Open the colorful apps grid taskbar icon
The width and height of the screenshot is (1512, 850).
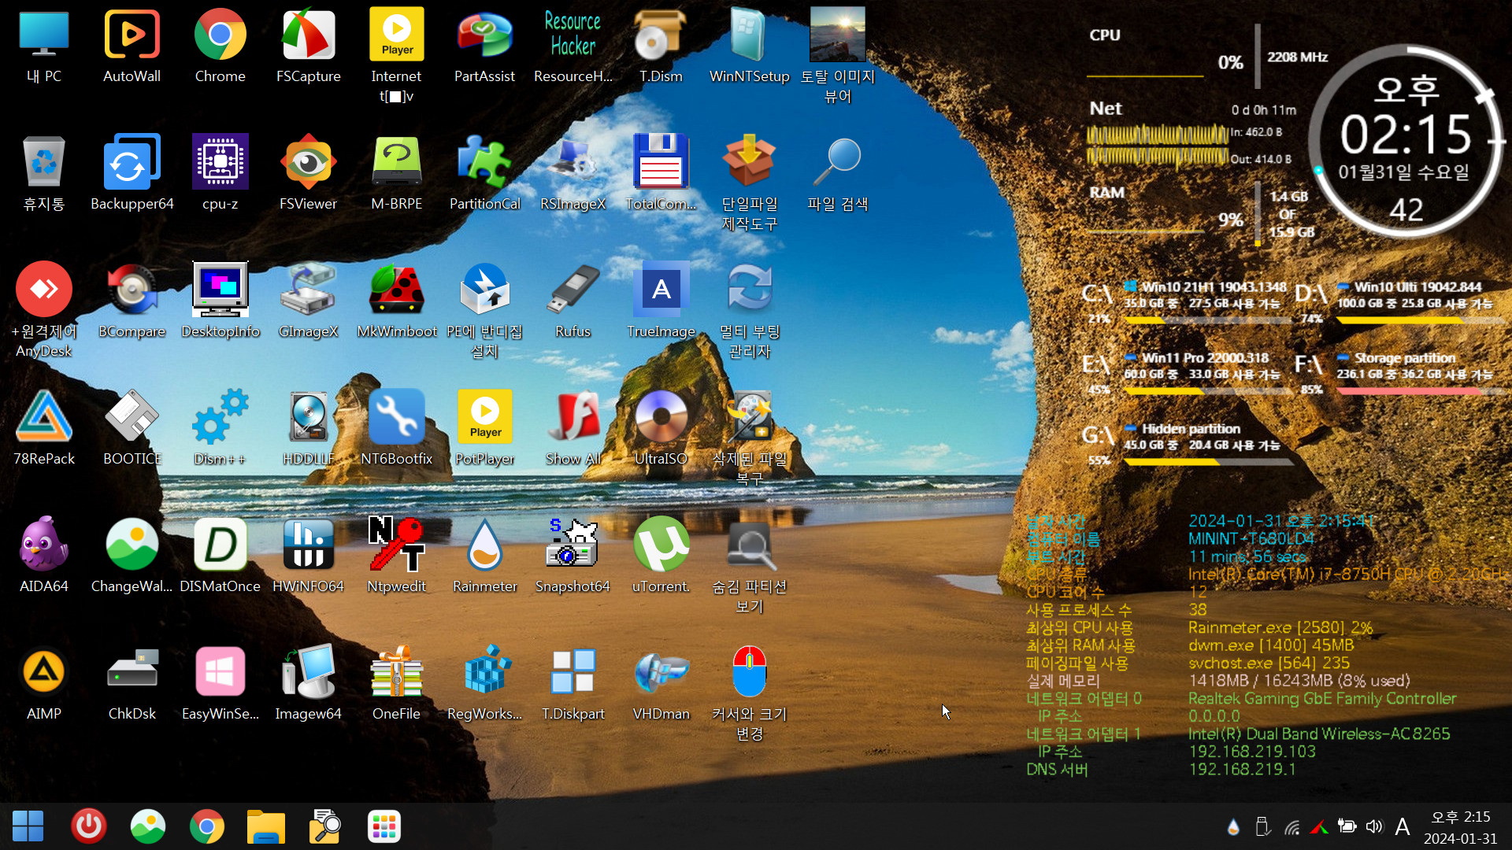384,826
